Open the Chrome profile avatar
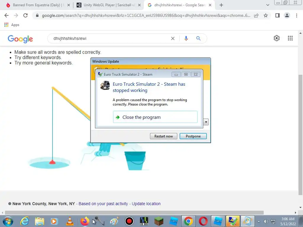Image resolution: width=303 pixels, height=227 pixels. point(287,15)
